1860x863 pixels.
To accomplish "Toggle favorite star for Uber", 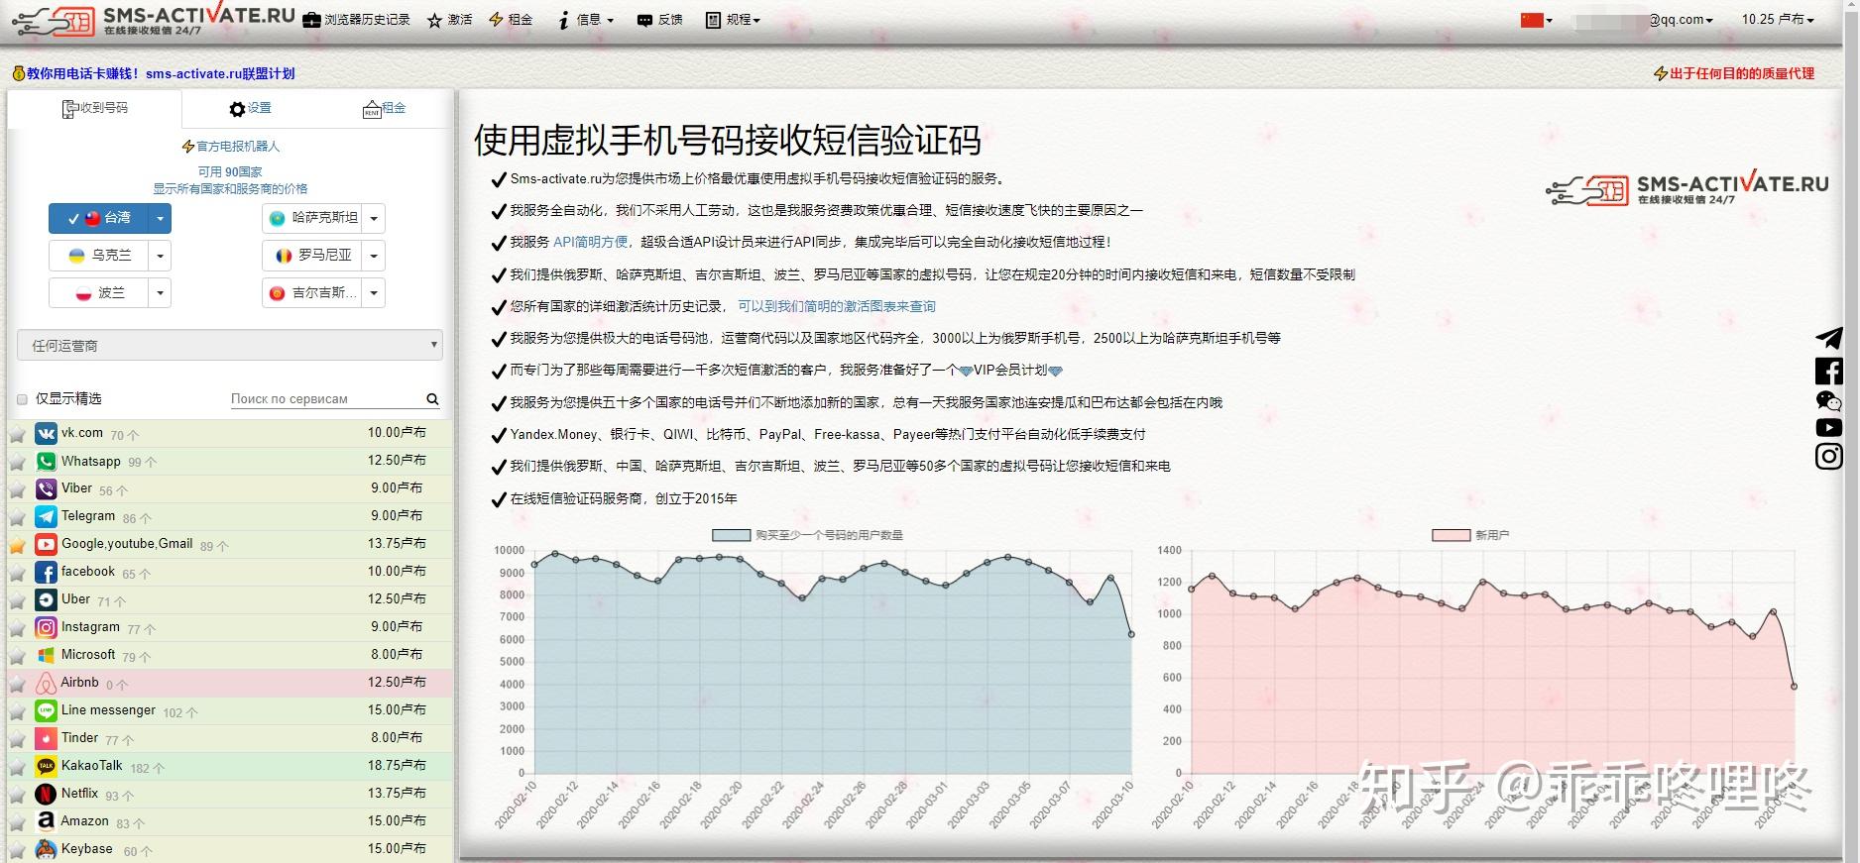I will (18, 601).
